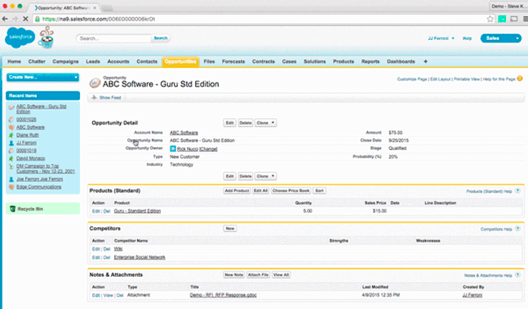Viewport: 528px width, 309px height.
Task: Click the orange help icon beside Help for this Page
Action: [x=519, y=79]
